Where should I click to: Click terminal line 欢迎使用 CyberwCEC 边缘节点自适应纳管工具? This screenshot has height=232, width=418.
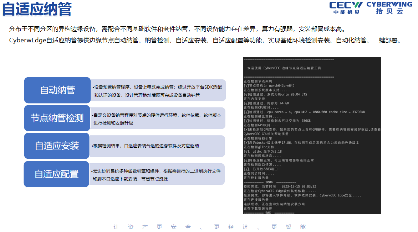(x=284, y=68)
